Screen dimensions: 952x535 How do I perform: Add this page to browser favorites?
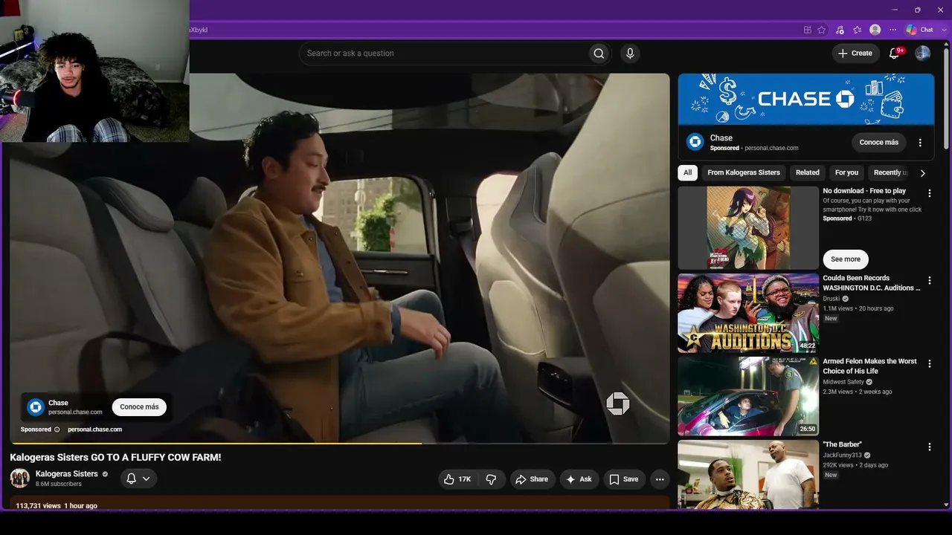(x=822, y=30)
